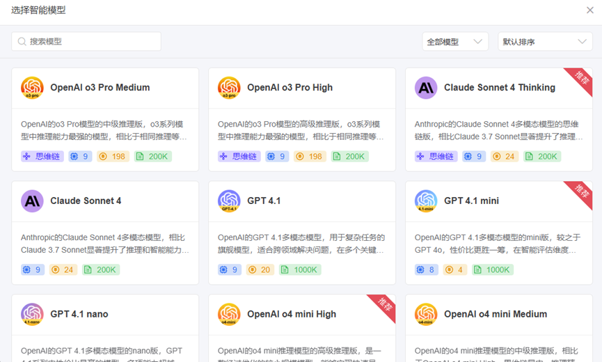Click the 推荐 ribbon on OpenAI o4 mini High
Screen dimensions: 602x362
385,305
